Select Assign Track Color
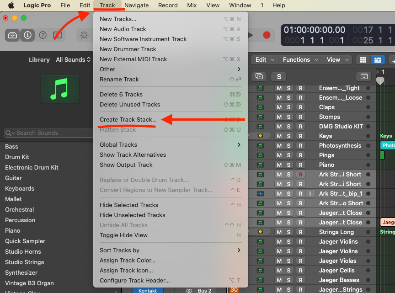 pyautogui.click(x=170, y=260)
